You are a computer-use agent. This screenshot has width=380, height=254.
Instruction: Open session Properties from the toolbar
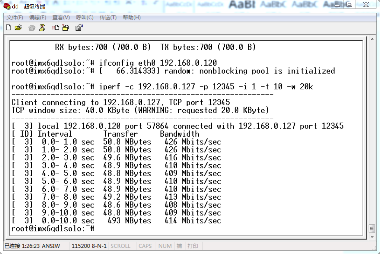click(79, 28)
